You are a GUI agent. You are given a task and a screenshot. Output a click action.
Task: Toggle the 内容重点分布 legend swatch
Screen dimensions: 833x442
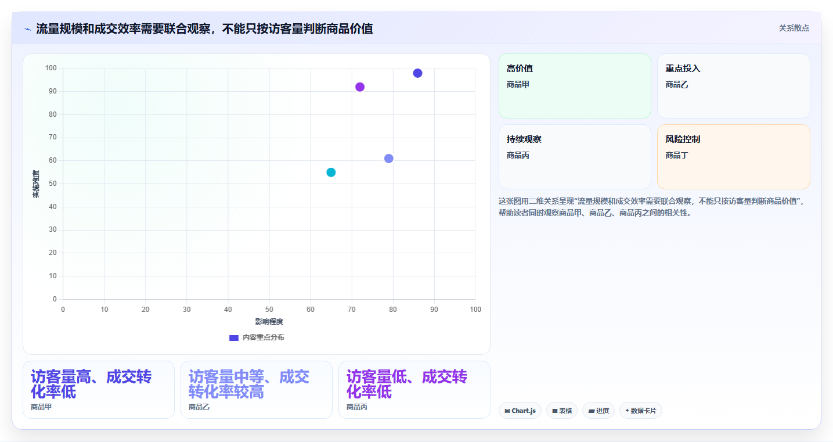[234, 337]
